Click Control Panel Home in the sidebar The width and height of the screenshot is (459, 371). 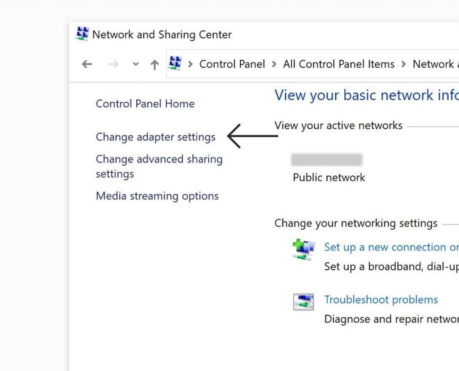[x=145, y=104]
